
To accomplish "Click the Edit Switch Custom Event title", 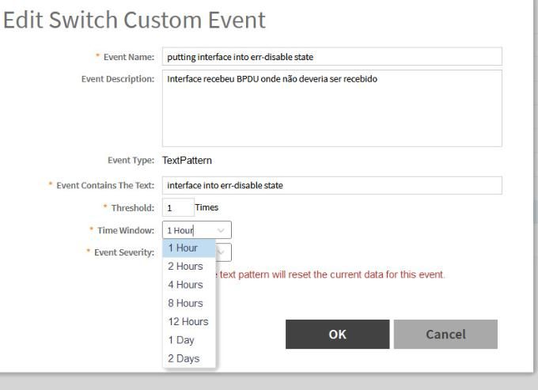I will [134, 20].
